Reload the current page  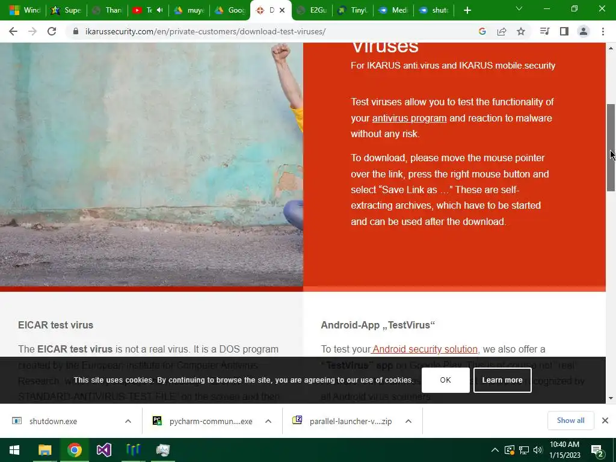52,31
